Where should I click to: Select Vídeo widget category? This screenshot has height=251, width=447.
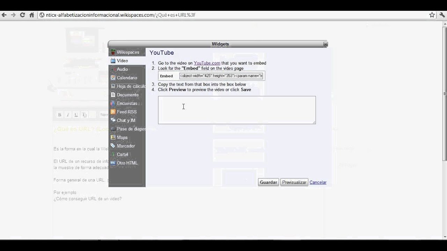click(x=127, y=61)
